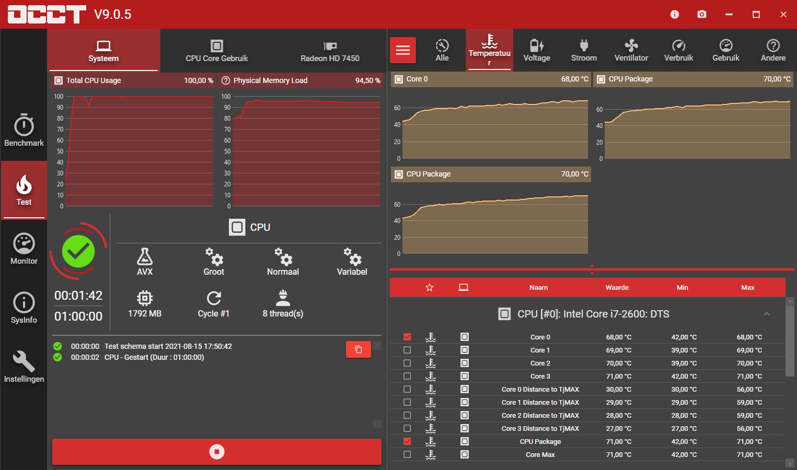Open the SysInfo page
797x470 pixels.
coord(24,308)
